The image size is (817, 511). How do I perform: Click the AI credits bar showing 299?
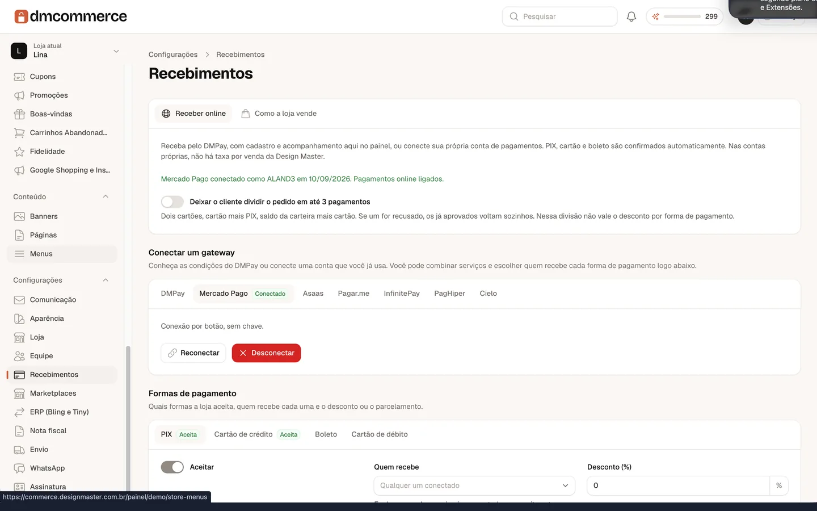click(684, 16)
